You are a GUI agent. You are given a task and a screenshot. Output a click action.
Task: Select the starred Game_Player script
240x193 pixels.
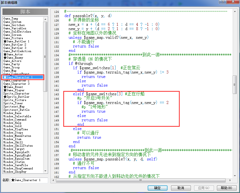tap(14, 90)
